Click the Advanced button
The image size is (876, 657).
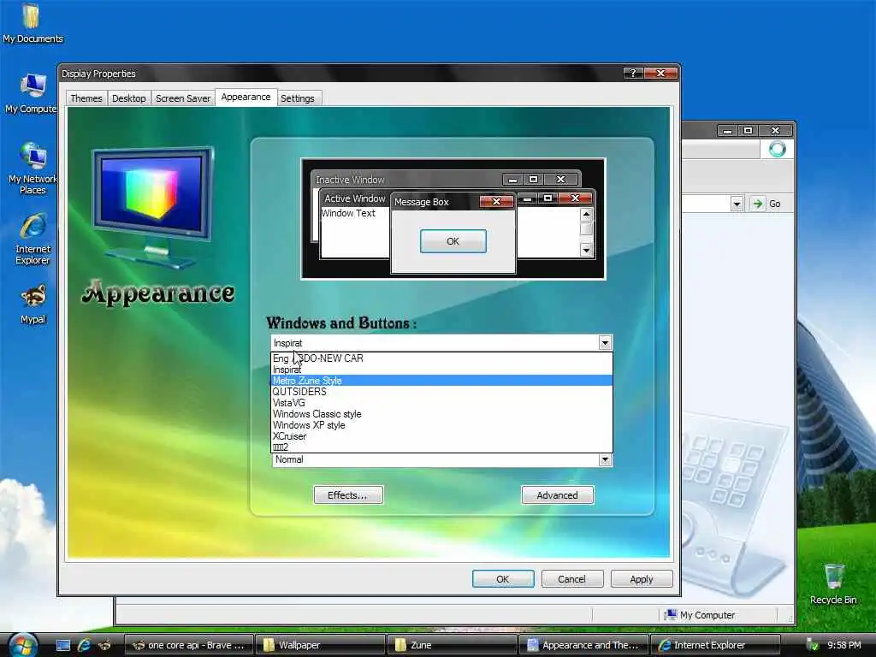click(557, 495)
